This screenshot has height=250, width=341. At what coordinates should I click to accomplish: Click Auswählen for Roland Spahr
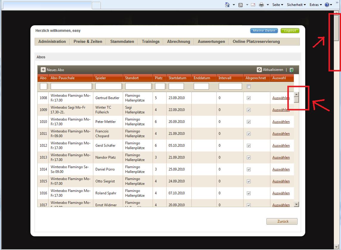[281, 193]
